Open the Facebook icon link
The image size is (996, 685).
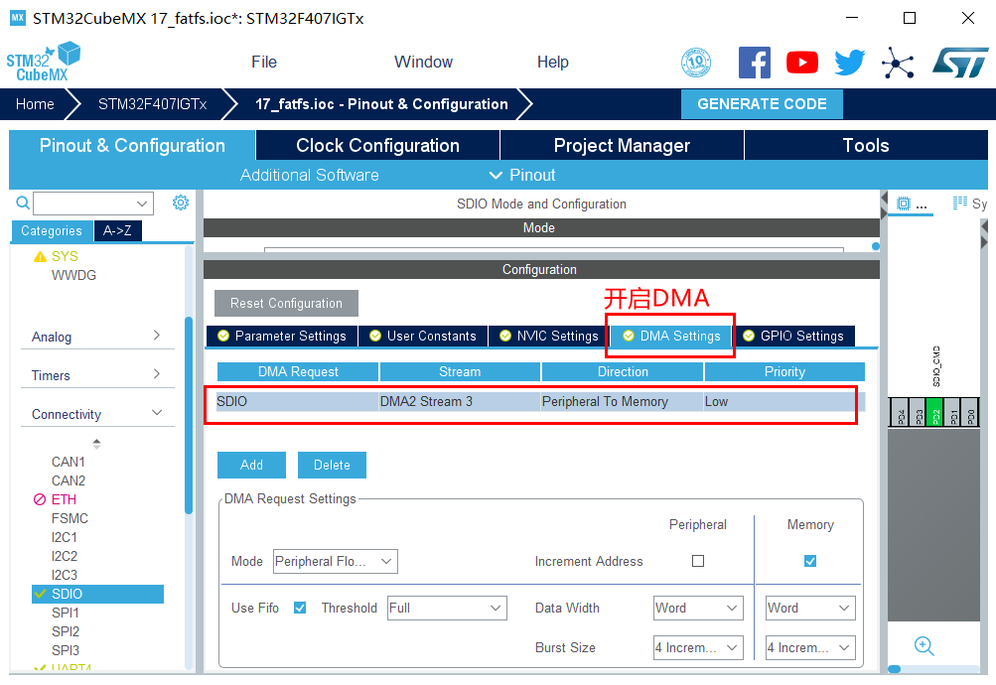[x=755, y=63]
